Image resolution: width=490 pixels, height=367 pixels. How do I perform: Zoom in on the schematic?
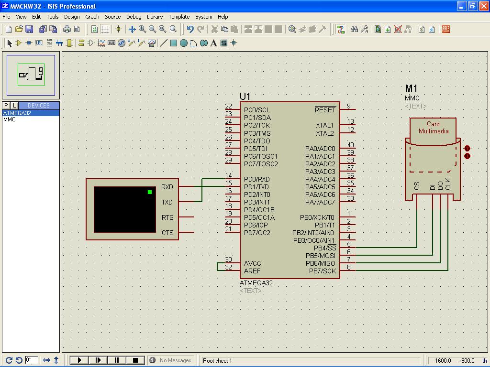click(x=143, y=29)
